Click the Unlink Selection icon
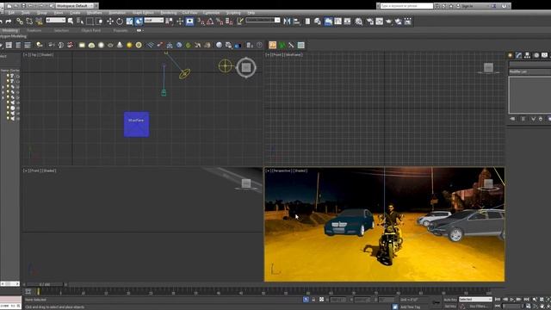Viewport: 551px width, 310px height. 29,22
